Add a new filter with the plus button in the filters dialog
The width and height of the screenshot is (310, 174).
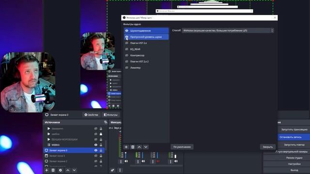coord(126,147)
